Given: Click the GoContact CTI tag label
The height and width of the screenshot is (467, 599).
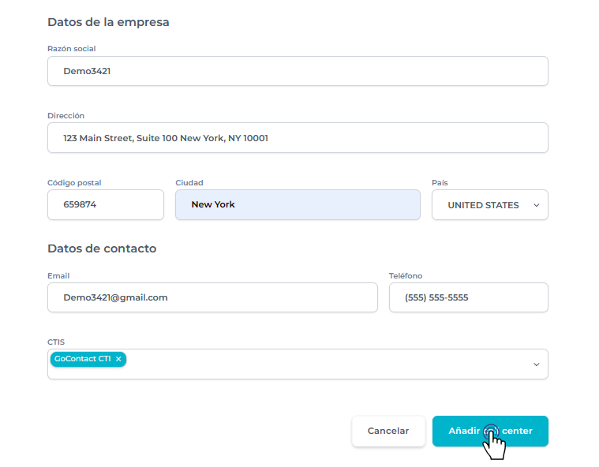Looking at the screenshot, I should tap(82, 359).
